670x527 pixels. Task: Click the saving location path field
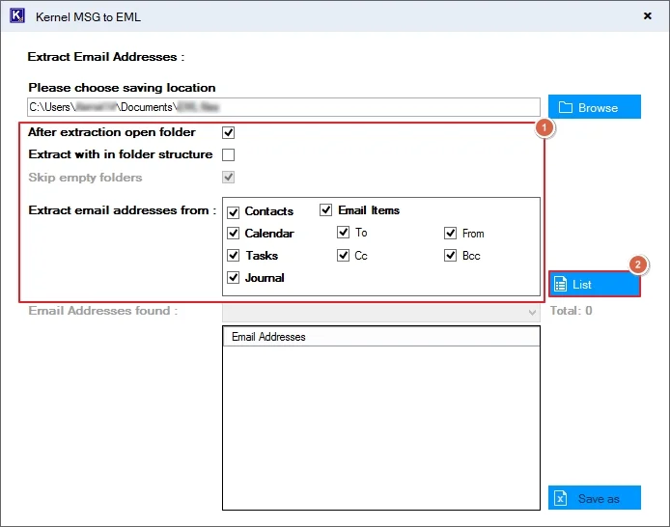click(283, 107)
